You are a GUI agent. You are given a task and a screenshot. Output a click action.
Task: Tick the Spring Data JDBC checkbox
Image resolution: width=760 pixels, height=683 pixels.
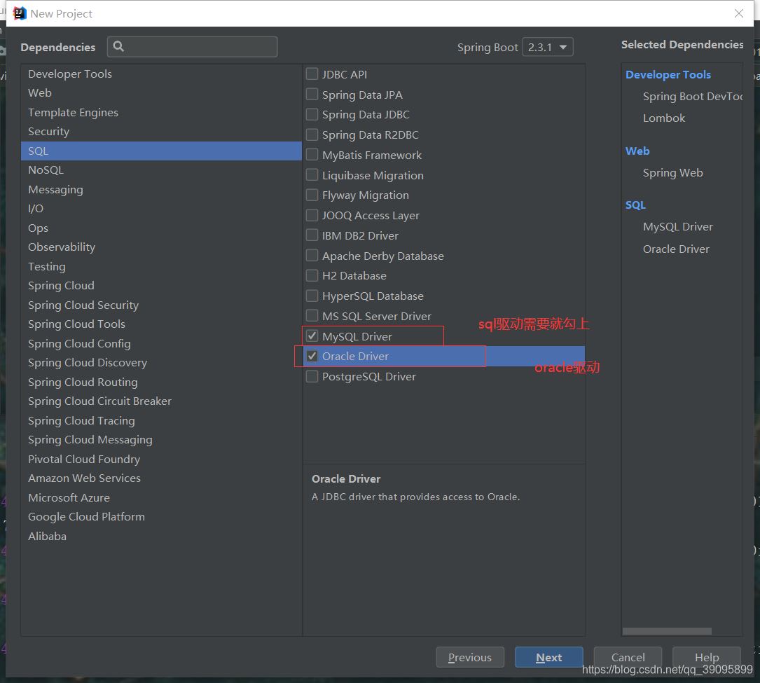(312, 114)
